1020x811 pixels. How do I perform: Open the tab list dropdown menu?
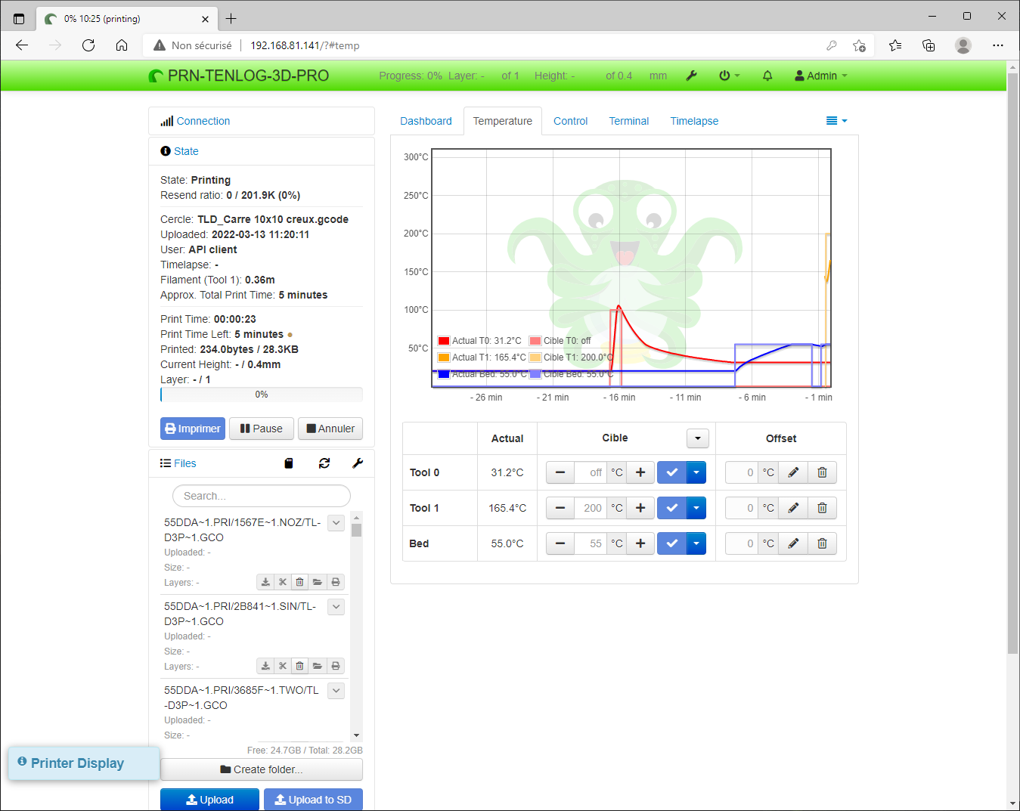pyautogui.click(x=836, y=121)
